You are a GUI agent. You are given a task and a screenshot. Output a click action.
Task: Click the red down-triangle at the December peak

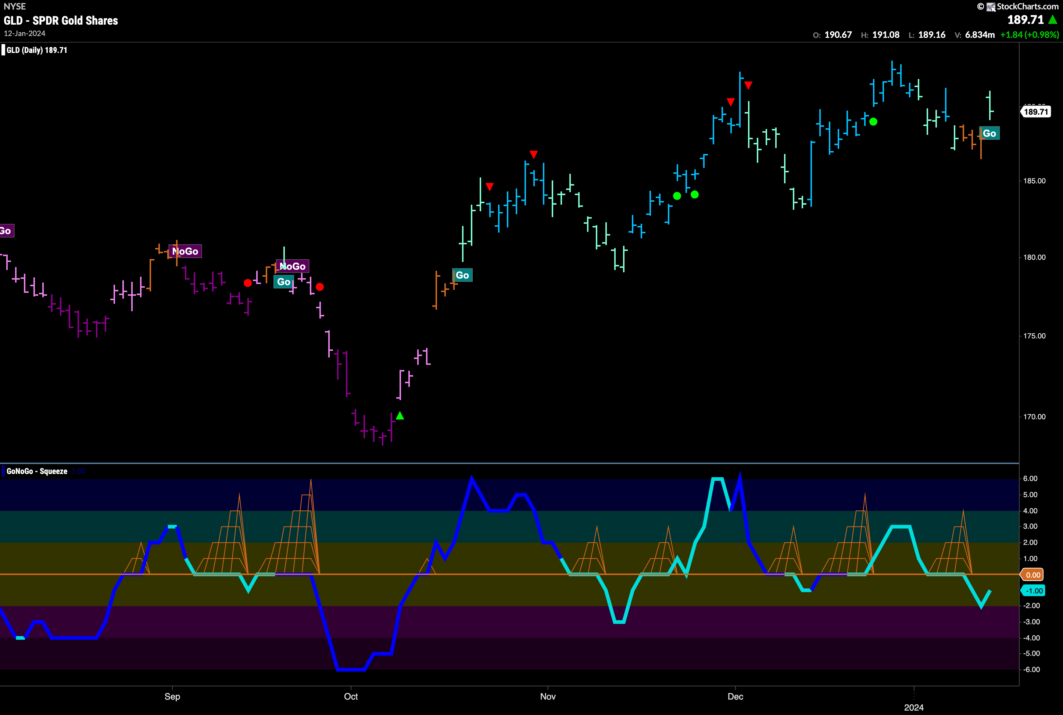point(748,85)
